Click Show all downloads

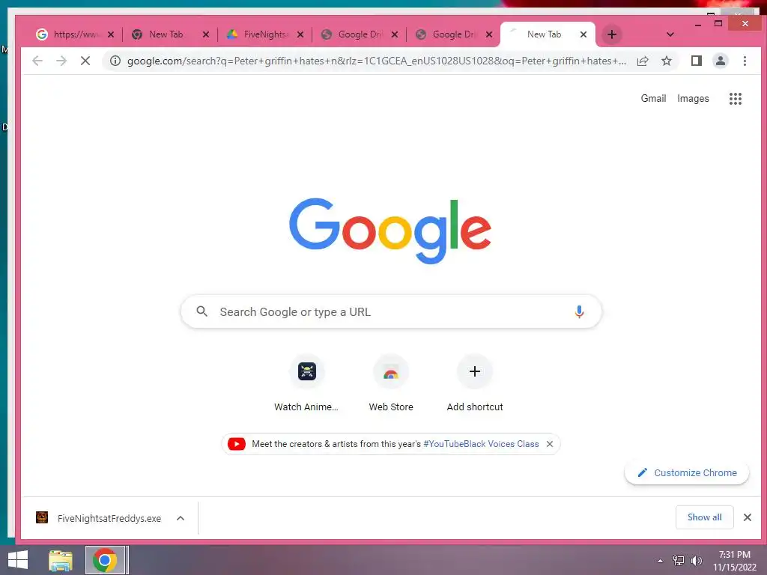tap(704, 517)
